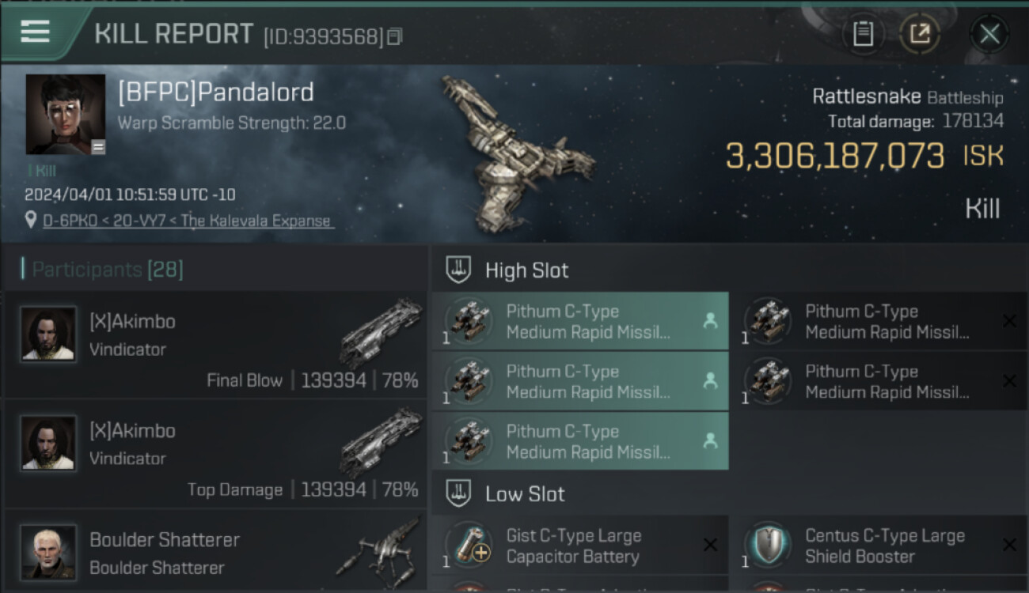Click the Centus C-Type Large Shield Booster icon
This screenshot has width=1029, height=593.
pyautogui.click(x=768, y=546)
